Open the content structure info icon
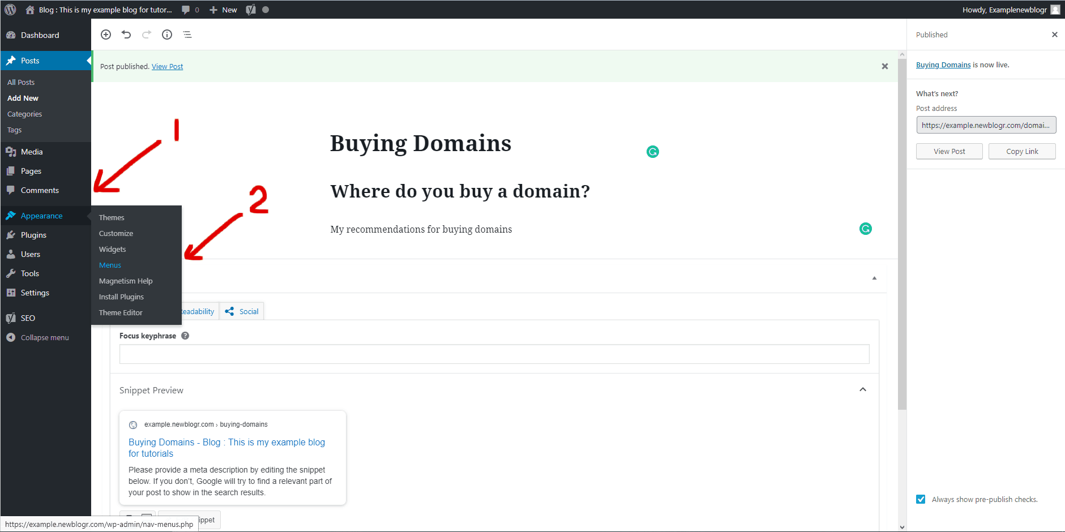 167,35
